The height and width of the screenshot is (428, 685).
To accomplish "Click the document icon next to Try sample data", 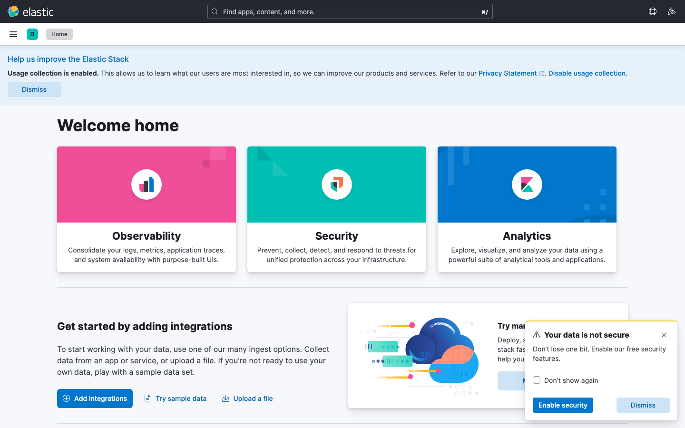I will (x=148, y=399).
